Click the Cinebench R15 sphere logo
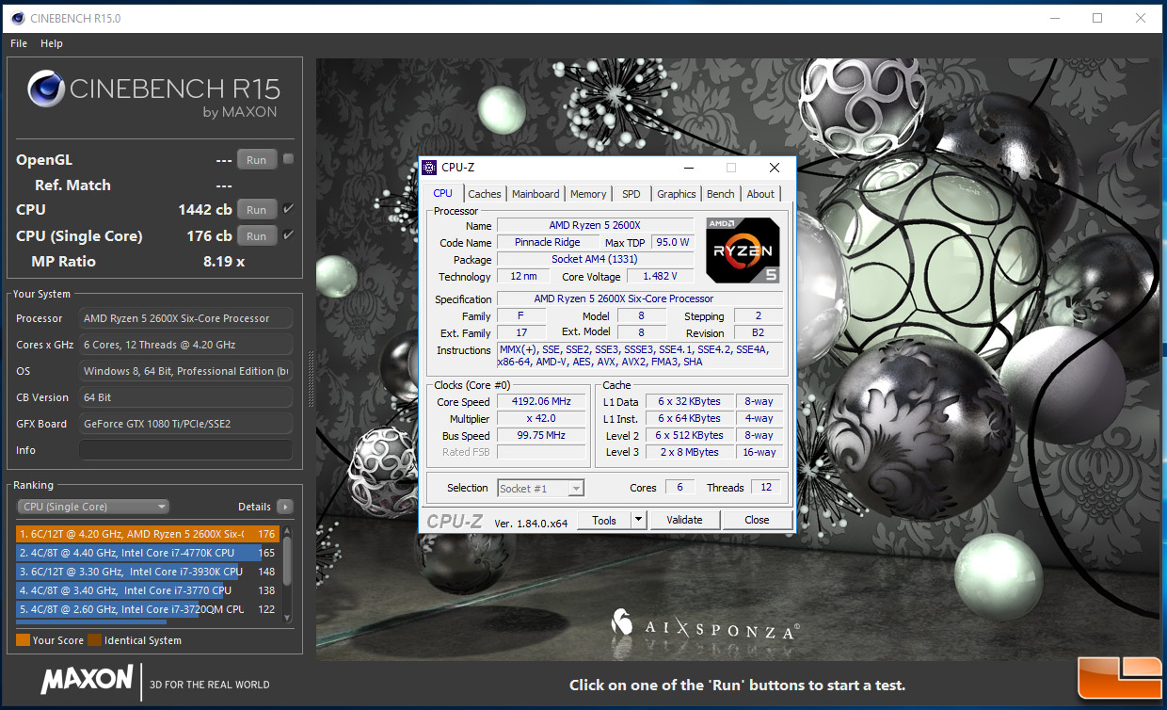The height and width of the screenshot is (710, 1167). tap(46, 90)
